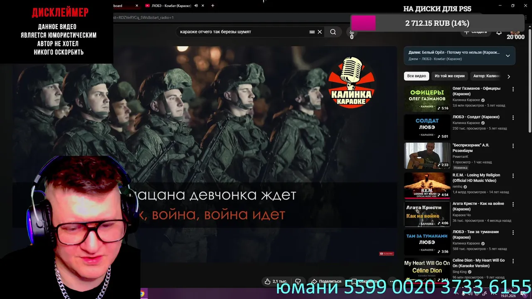Open '"Беспризорник" А.Я. Розенбаум' title link
532x299 pixels.
click(471, 148)
